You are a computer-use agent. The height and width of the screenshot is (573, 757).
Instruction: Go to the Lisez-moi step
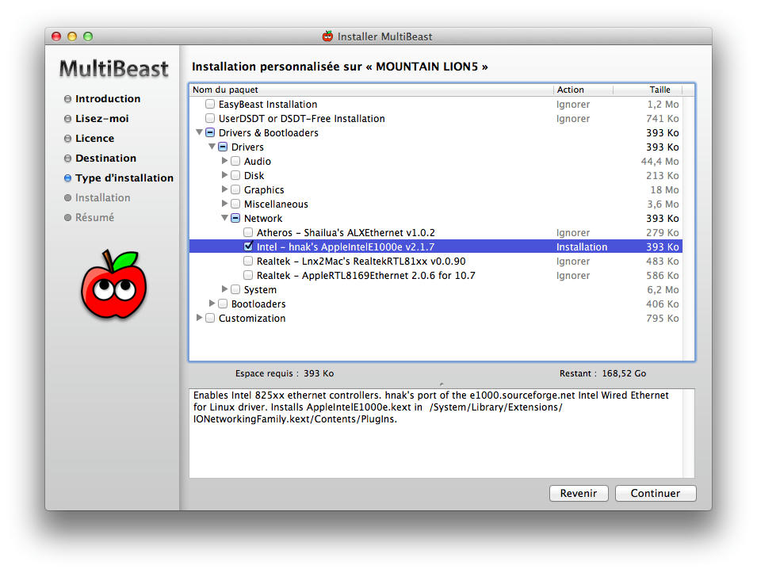(x=102, y=119)
